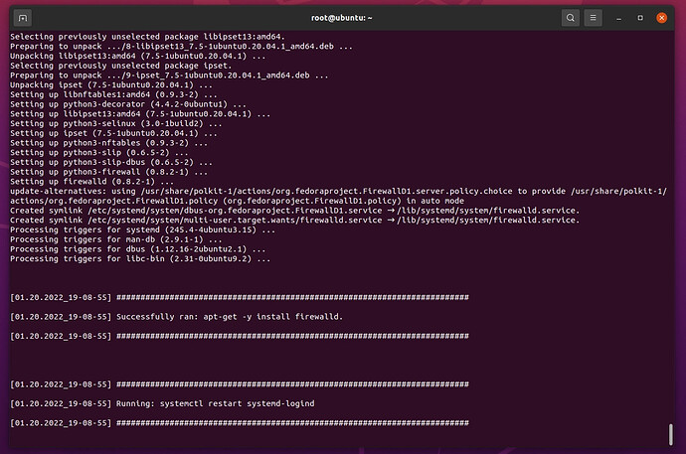Click the 'Setting up firewalld (0.8.2-1)' line
The width and height of the screenshot is (686, 454).
91,182
